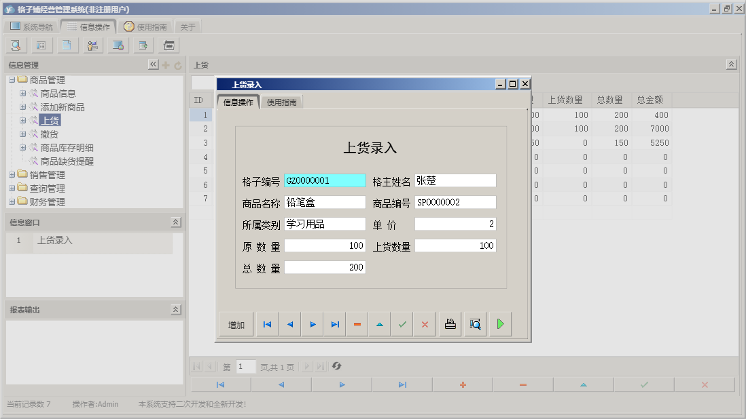Viewport: 746px width, 419px height.
Task: Click the operator person toolbar icon
Action: click(92, 45)
